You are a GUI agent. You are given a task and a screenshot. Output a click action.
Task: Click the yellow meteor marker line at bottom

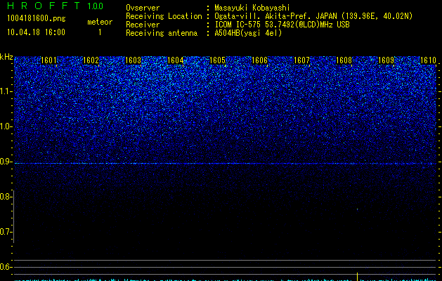click(x=357, y=277)
